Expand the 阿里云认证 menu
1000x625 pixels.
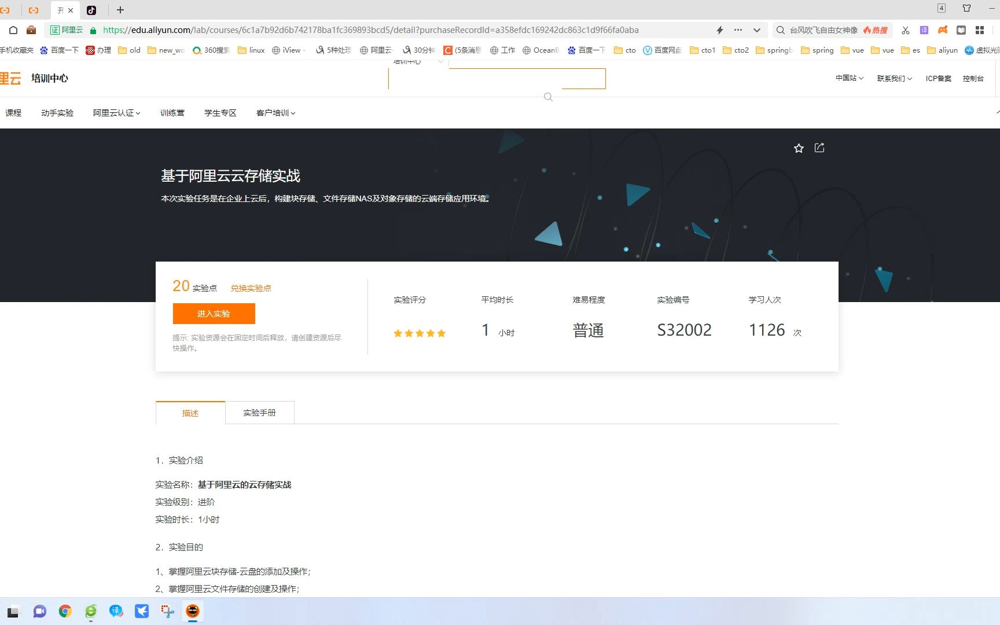pos(116,113)
